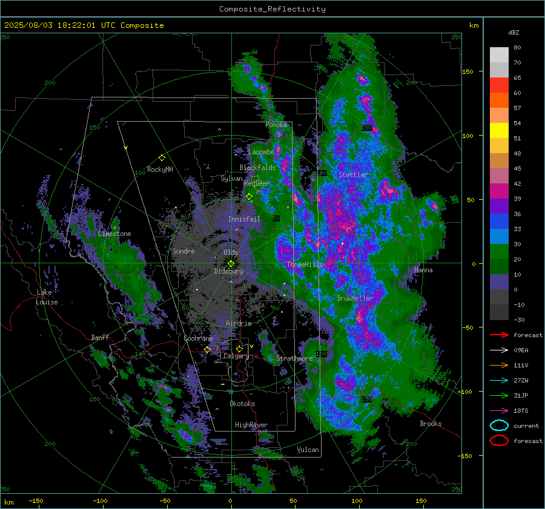Click the Blackfalds city label
Screen dimensions: 545x509
257,168
